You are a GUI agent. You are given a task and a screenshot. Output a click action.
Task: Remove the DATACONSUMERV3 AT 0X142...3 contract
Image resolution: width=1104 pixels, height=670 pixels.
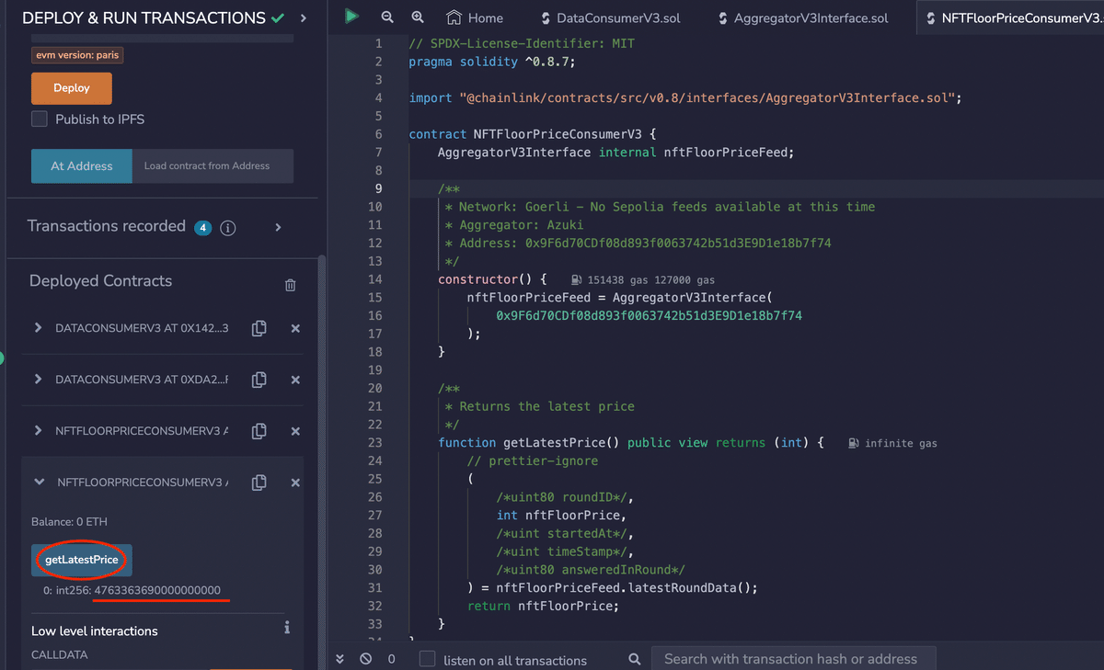[295, 328]
